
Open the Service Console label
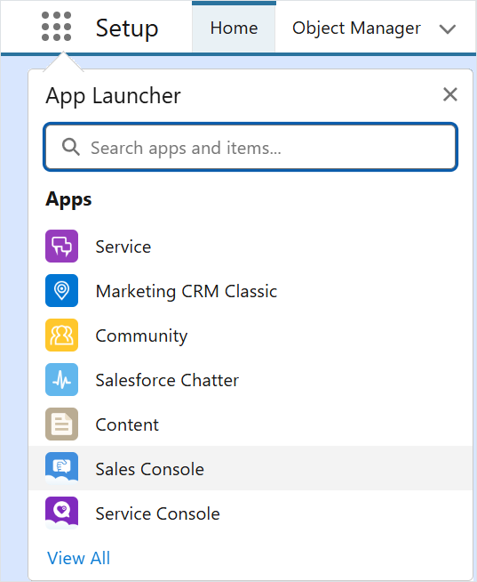(x=157, y=513)
